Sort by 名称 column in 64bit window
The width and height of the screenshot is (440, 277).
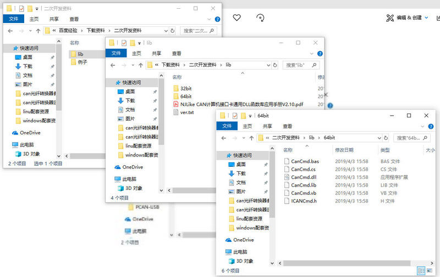pos(288,150)
